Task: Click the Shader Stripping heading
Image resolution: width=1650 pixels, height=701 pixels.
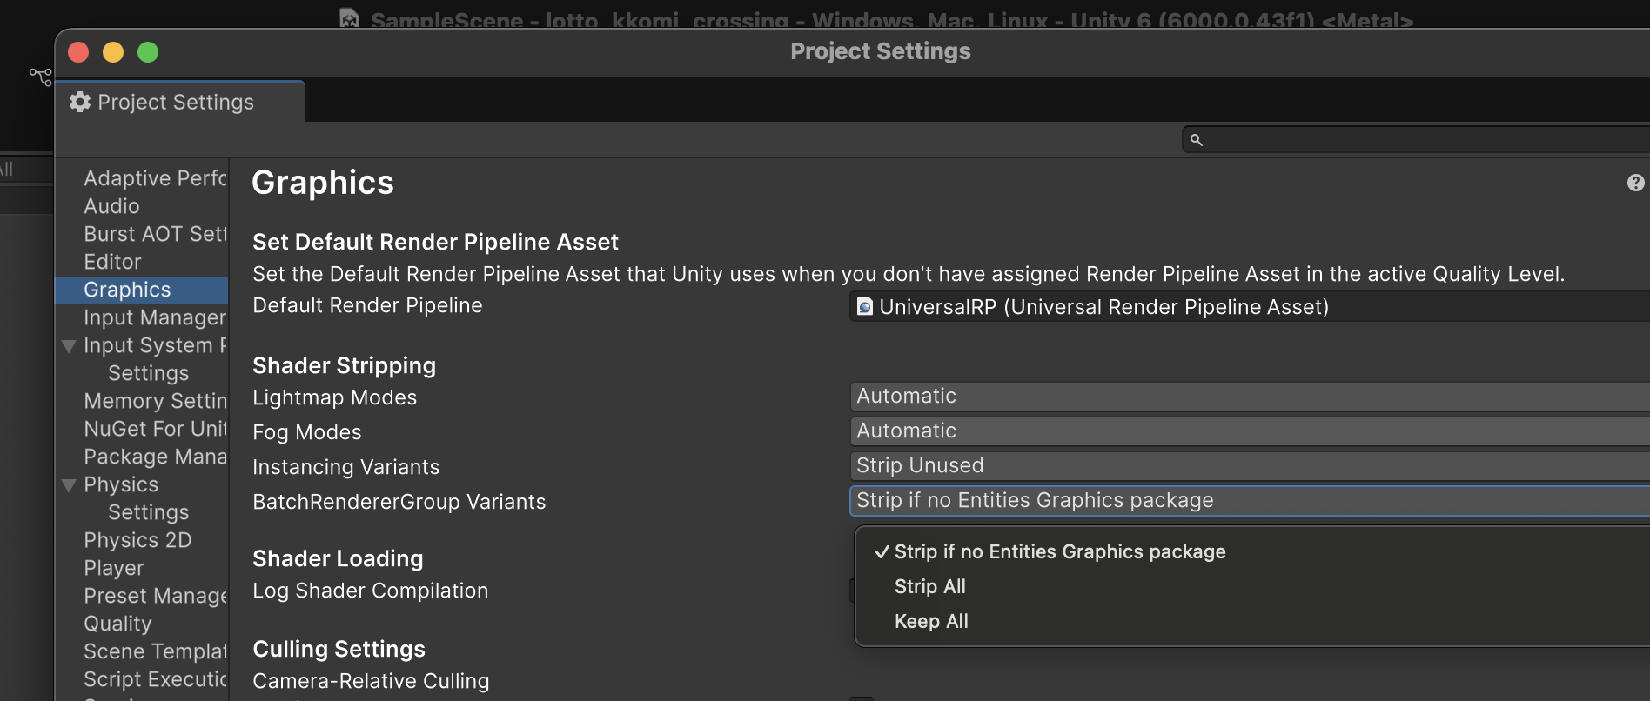Action: pos(344,365)
